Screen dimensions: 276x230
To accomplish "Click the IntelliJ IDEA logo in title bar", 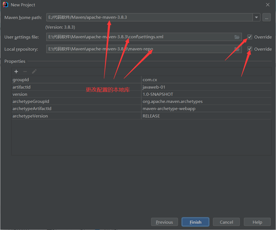I will (x=5, y=5).
